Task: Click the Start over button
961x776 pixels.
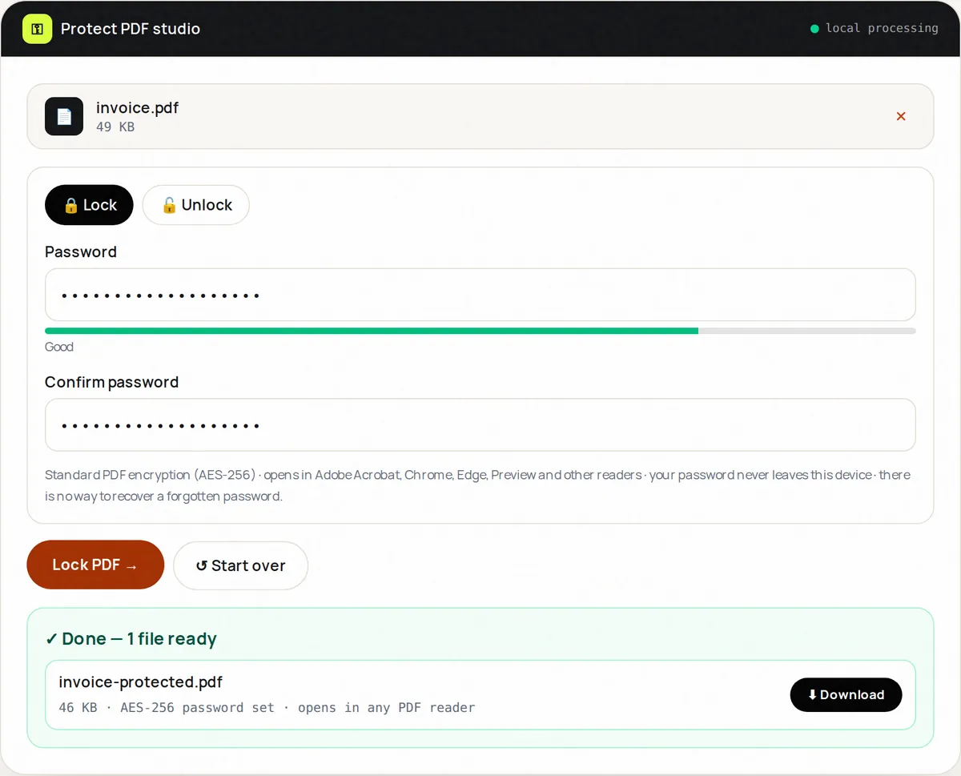Action: tap(240, 565)
